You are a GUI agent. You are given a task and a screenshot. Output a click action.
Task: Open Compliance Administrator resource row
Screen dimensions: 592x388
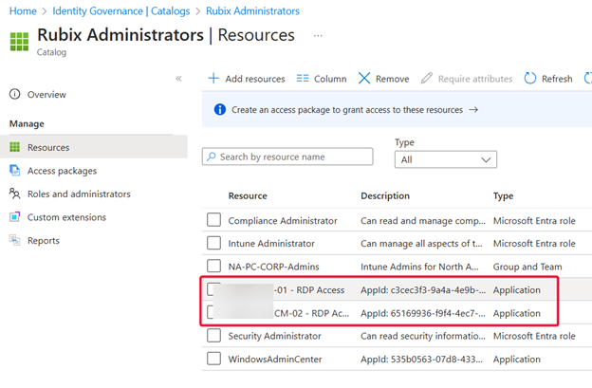tap(283, 221)
